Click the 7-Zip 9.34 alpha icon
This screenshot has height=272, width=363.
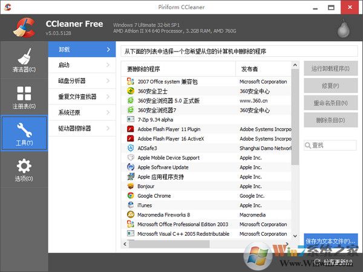(x=131, y=119)
